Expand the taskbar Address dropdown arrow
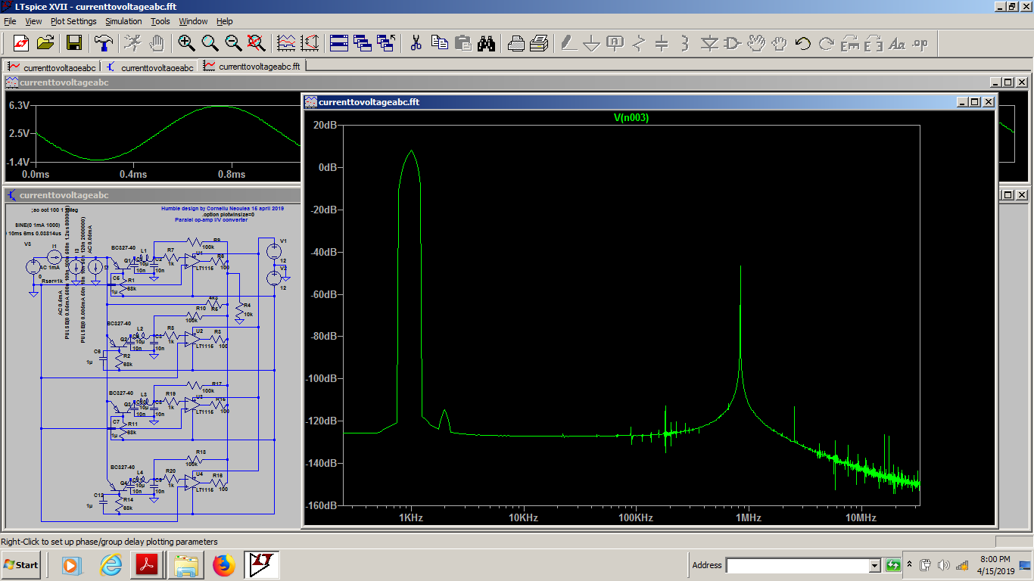Viewport: 1034px width, 581px height. pos(875,565)
